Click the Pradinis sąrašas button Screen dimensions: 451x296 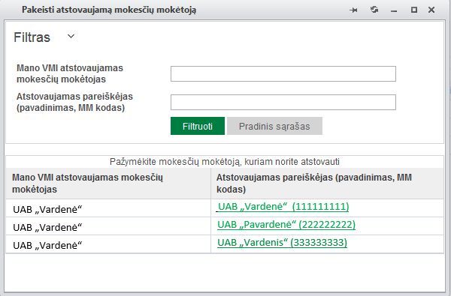point(274,126)
